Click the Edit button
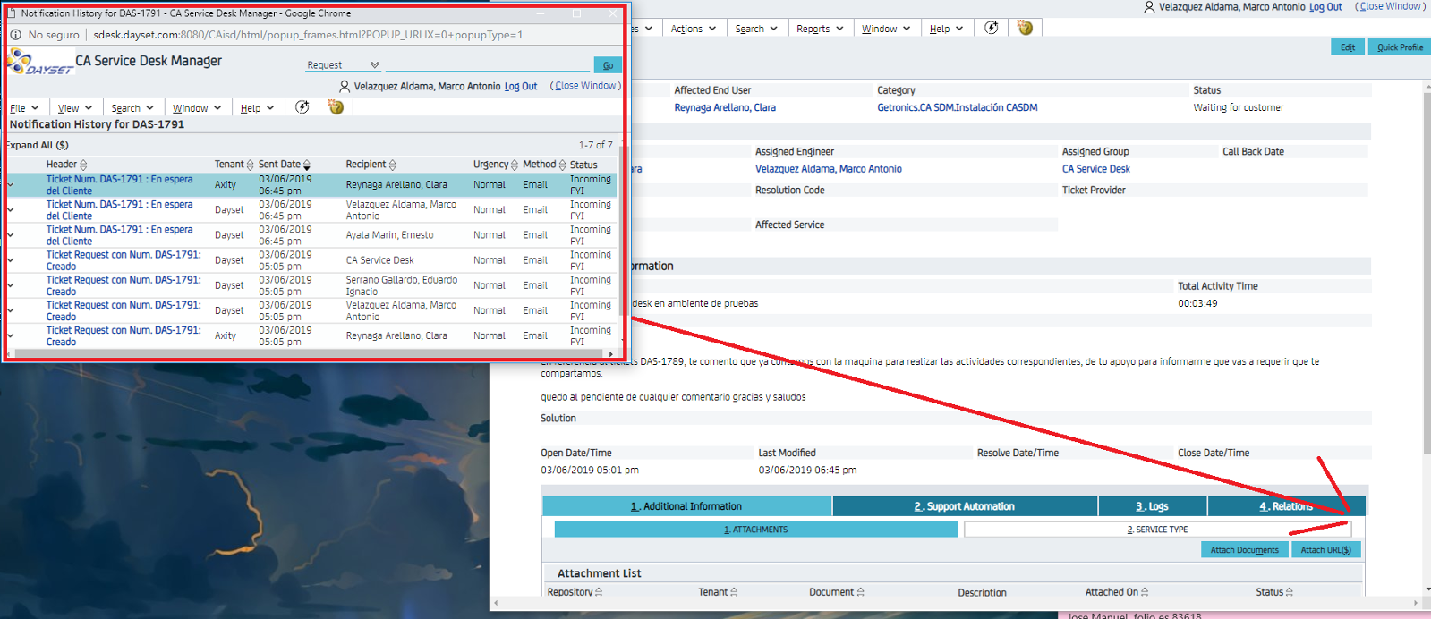This screenshot has height=619, width=1431. tap(1348, 47)
